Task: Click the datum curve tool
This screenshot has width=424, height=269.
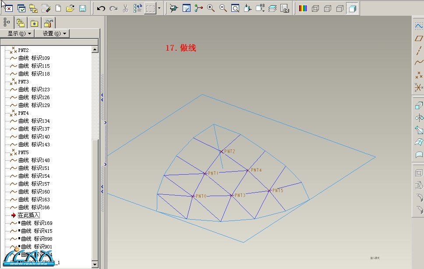Action: [419, 63]
